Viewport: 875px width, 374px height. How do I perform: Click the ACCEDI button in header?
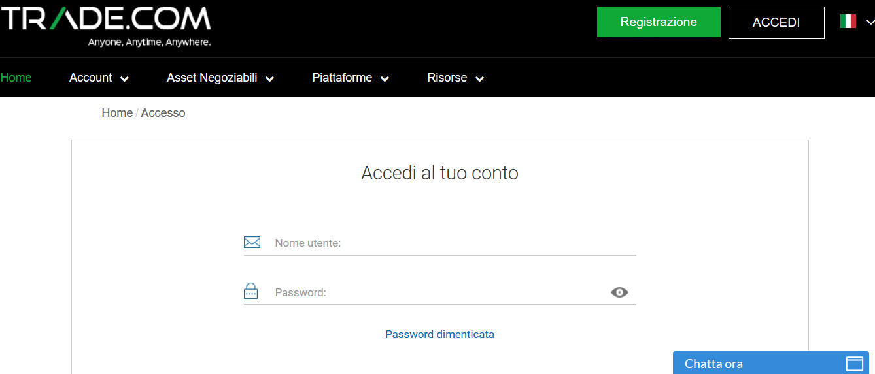click(776, 22)
